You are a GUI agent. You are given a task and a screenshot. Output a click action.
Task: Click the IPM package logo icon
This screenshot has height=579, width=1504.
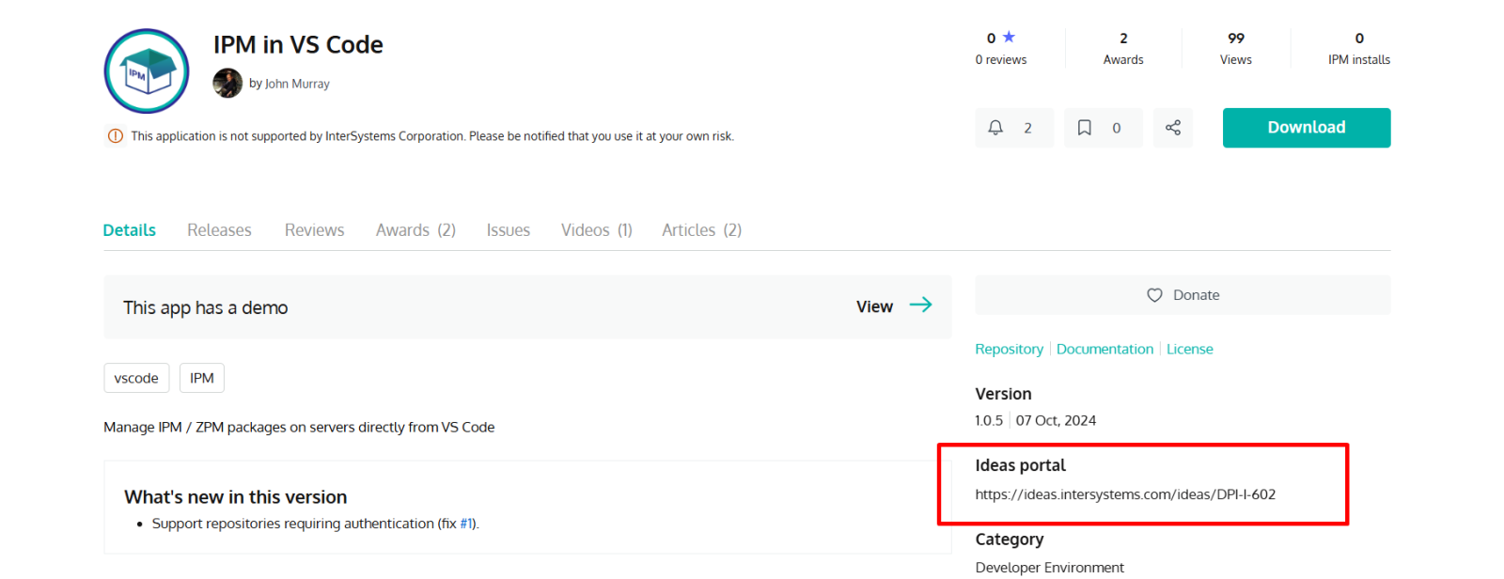pyautogui.click(x=147, y=71)
